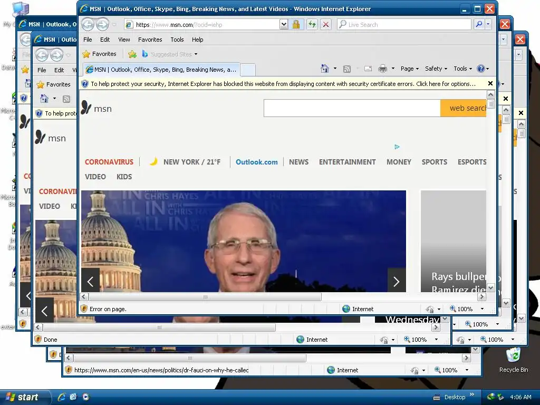This screenshot has width=540, height=405.
Task: Open the NEWS section link
Action: click(x=298, y=162)
